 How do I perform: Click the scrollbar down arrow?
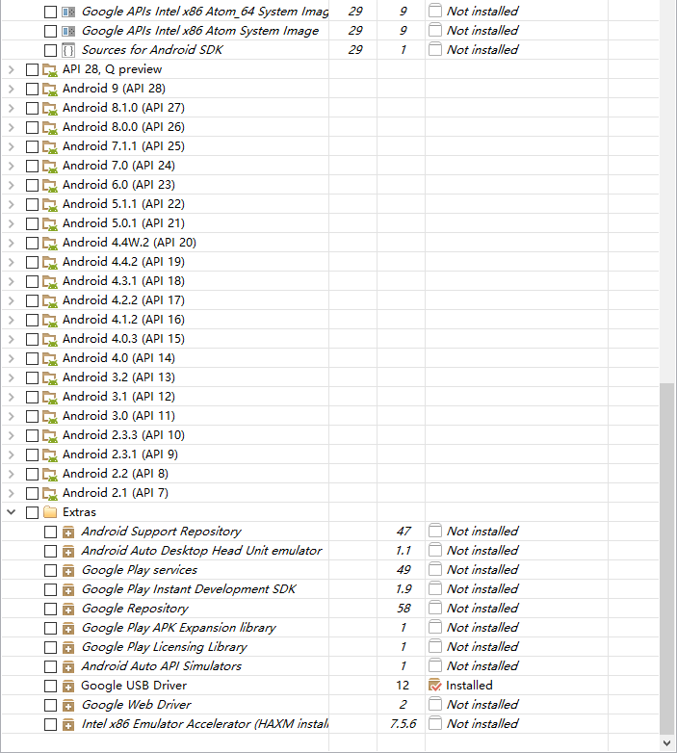coord(666,743)
